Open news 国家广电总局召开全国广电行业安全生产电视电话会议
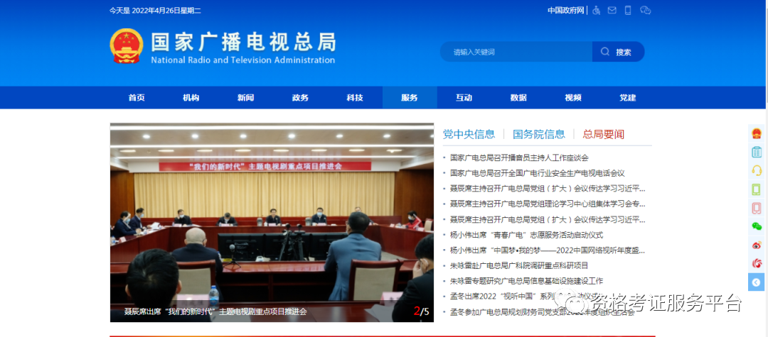This screenshot has width=768, height=337. pyautogui.click(x=538, y=173)
